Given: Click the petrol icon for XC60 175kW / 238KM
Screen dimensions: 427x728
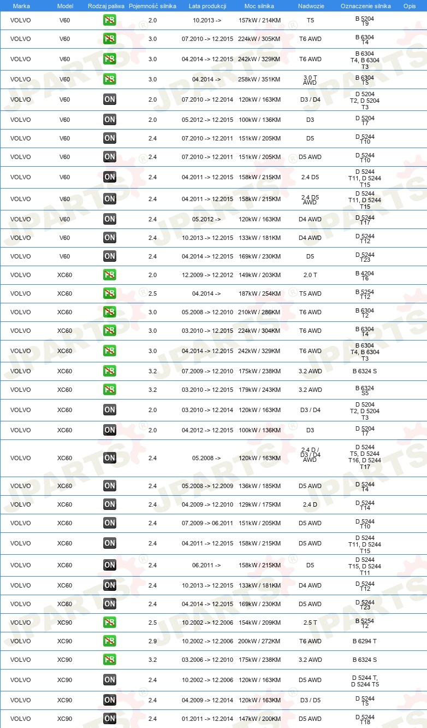Looking at the screenshot, I should click(x=110, y=371).
